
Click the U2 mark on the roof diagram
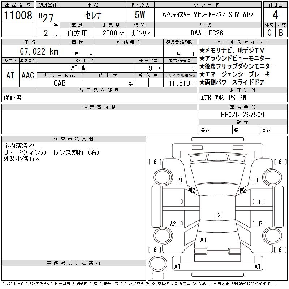217,215
